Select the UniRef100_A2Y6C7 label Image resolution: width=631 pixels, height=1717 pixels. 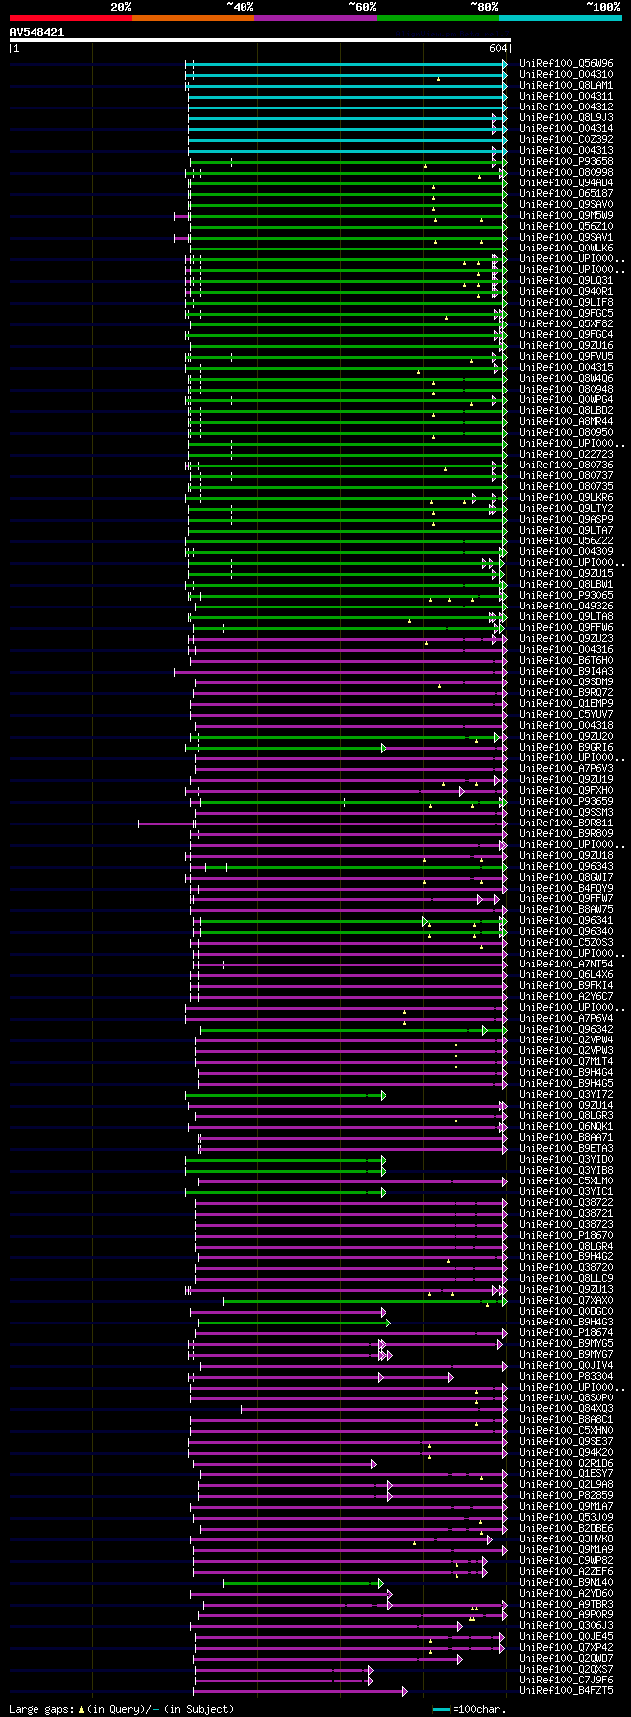click(566, 996)
